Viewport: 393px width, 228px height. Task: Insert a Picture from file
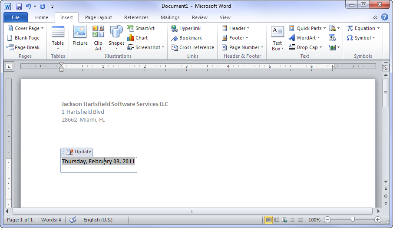(80, 36)
